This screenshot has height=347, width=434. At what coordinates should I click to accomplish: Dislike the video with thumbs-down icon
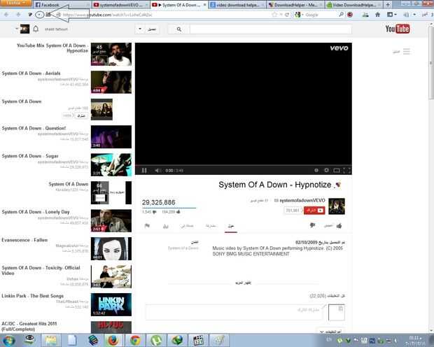pos(312,225)
